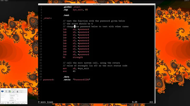Open the microphone audio settings tab

coord(6,91)
